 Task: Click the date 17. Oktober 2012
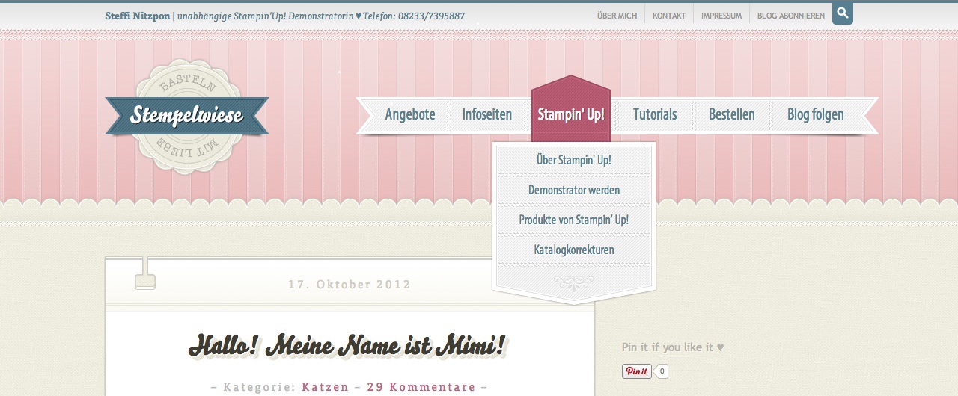point(350,285)
